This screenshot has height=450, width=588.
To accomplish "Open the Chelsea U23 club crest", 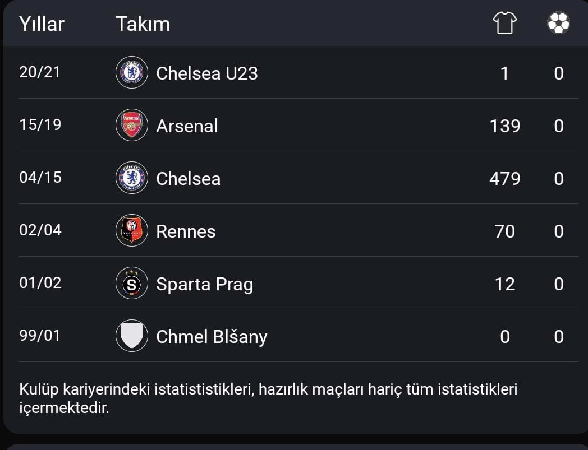I will point(132,72).
